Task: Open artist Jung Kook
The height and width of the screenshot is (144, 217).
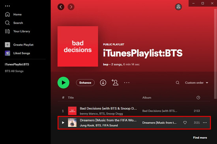Action: [x=87, y=125]
